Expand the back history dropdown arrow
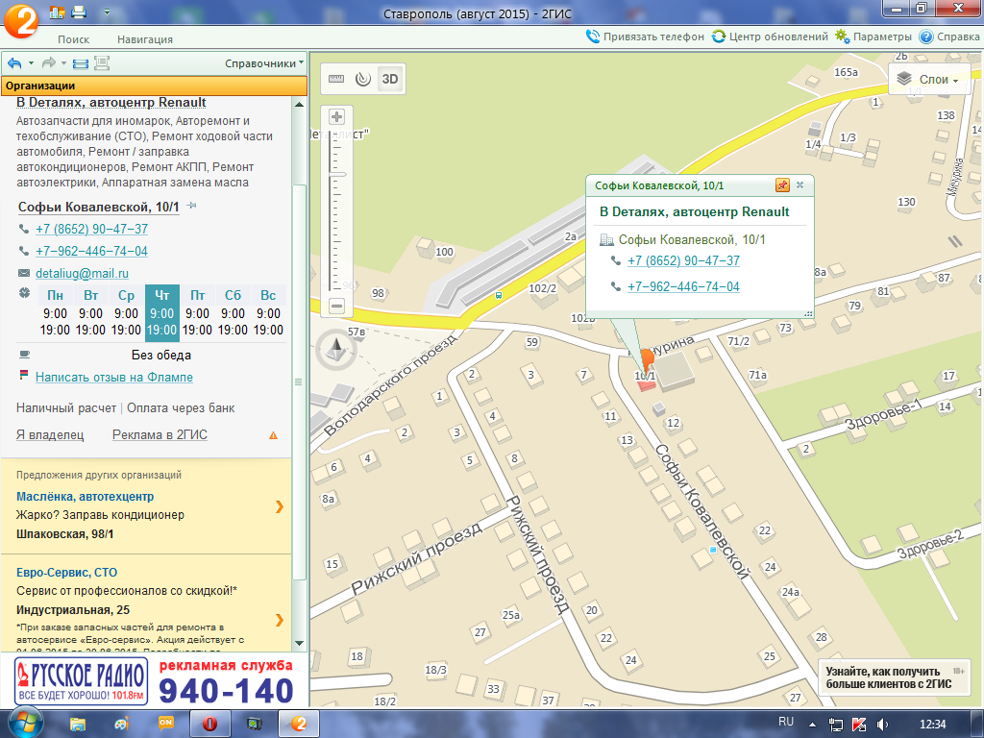Screen dimensions: 984x738 (x=32, y=62)
